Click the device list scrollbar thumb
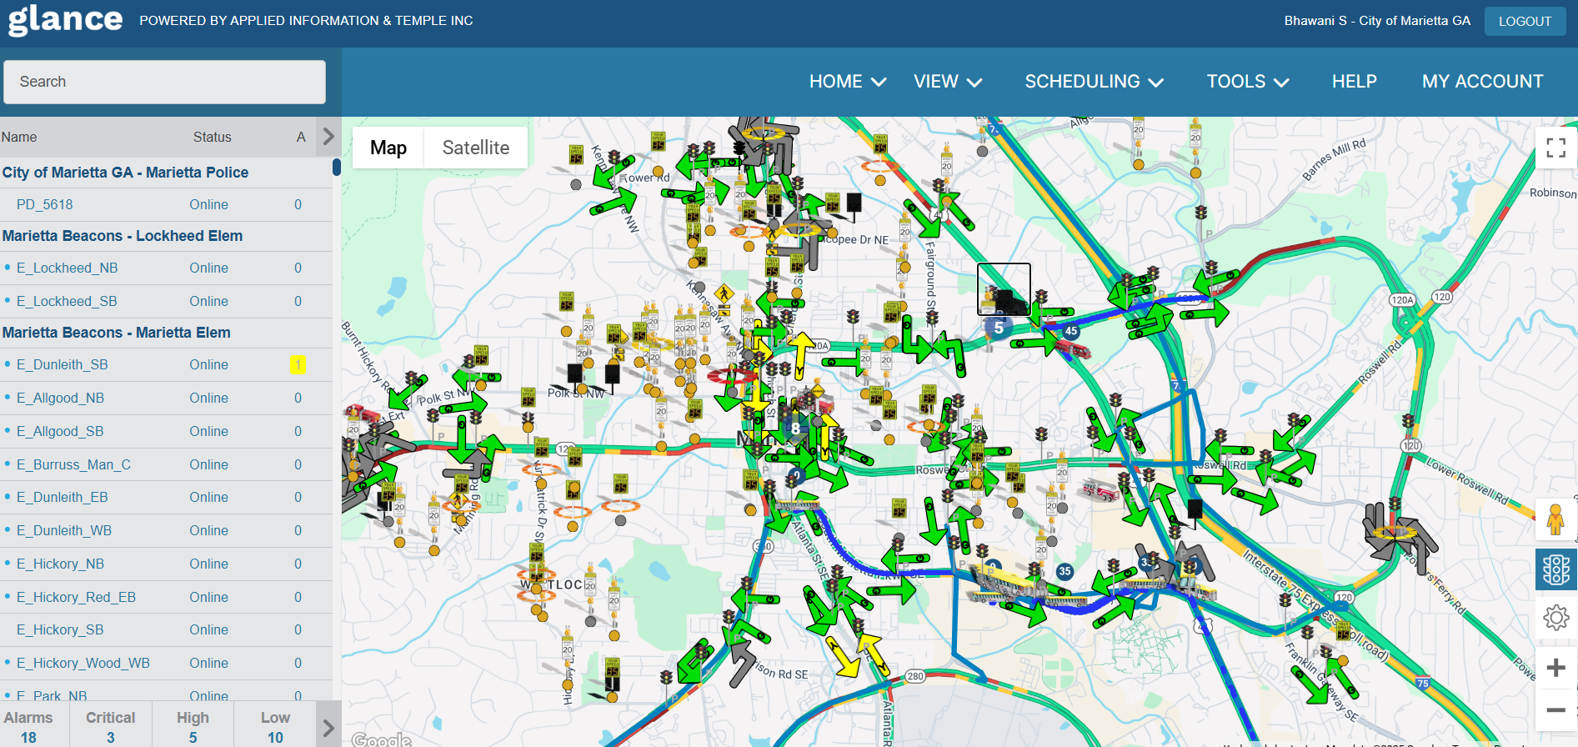This screenshot has width=1578, height=747. [x=337, y=167]
